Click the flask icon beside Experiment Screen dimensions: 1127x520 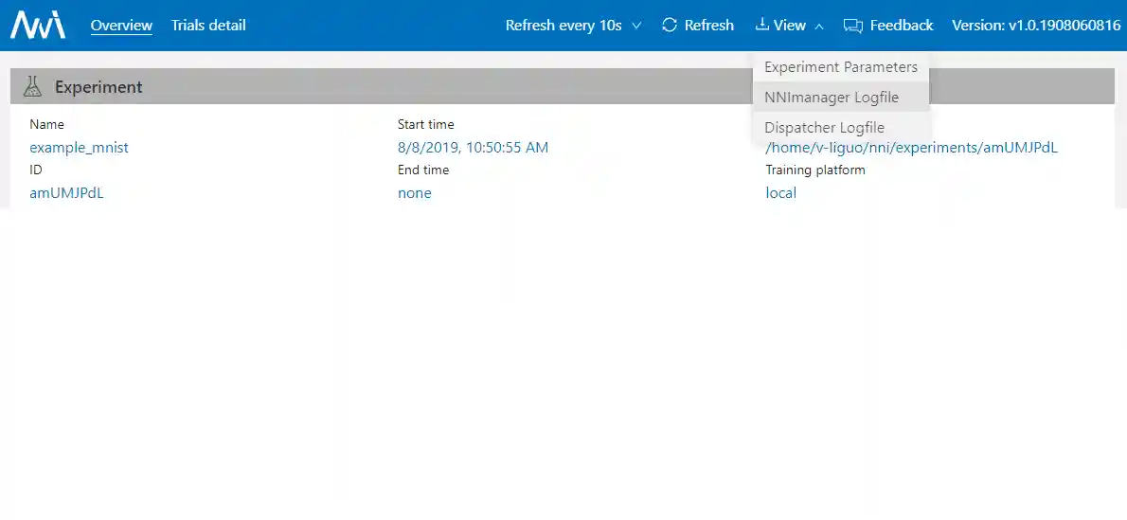coord(33,87)
